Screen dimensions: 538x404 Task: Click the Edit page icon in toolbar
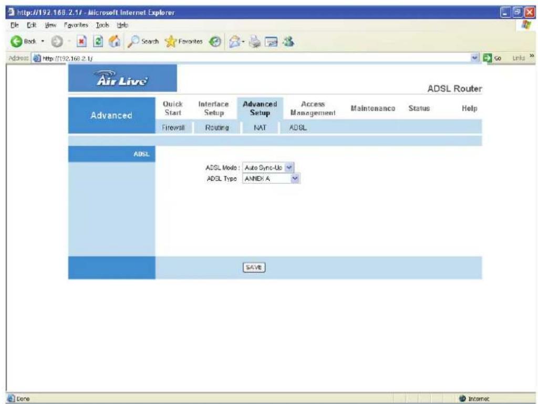272,41
